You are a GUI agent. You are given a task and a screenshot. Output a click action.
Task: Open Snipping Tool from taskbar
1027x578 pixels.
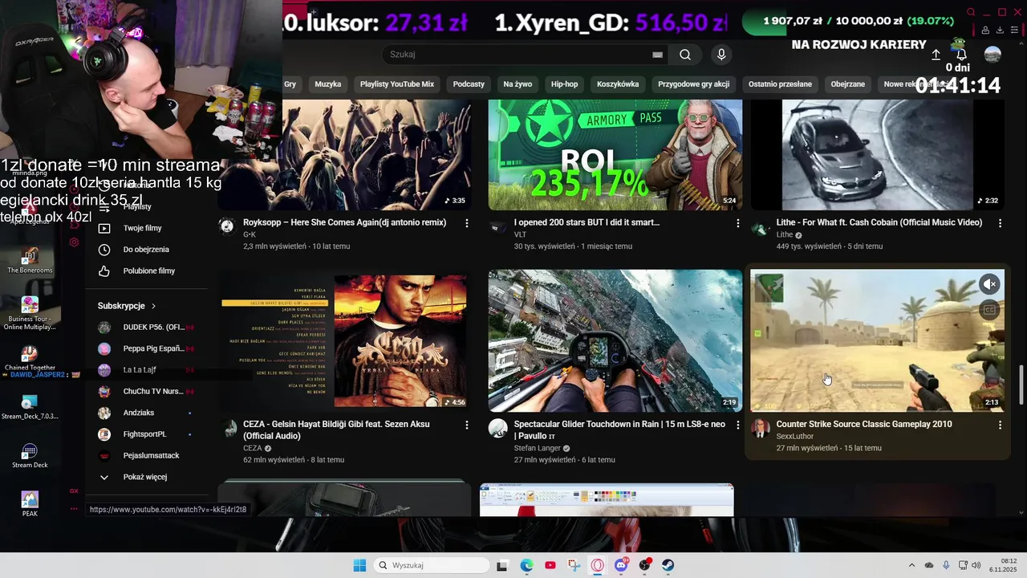click(x=574, y=565)
